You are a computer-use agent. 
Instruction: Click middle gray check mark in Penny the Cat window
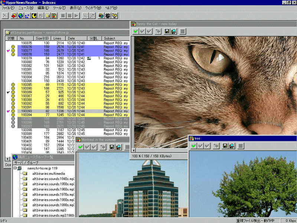click(143, 31)
